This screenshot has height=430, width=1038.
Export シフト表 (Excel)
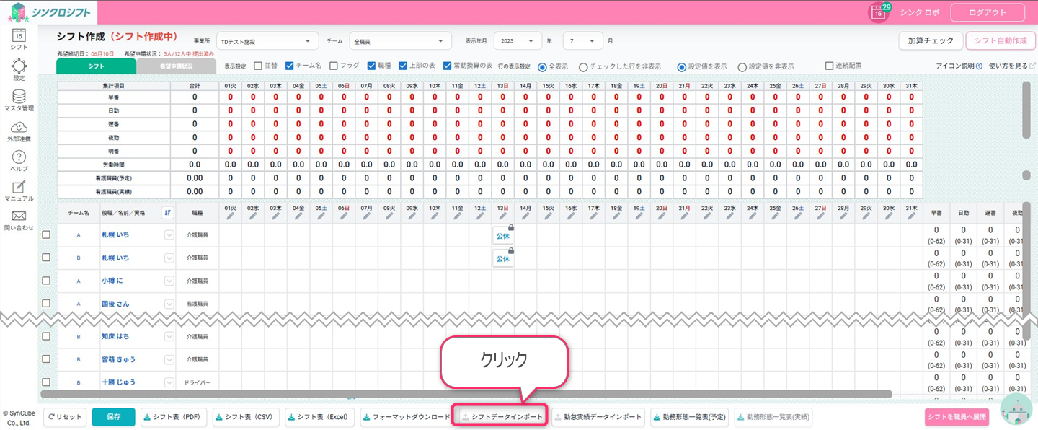(320, 417)
